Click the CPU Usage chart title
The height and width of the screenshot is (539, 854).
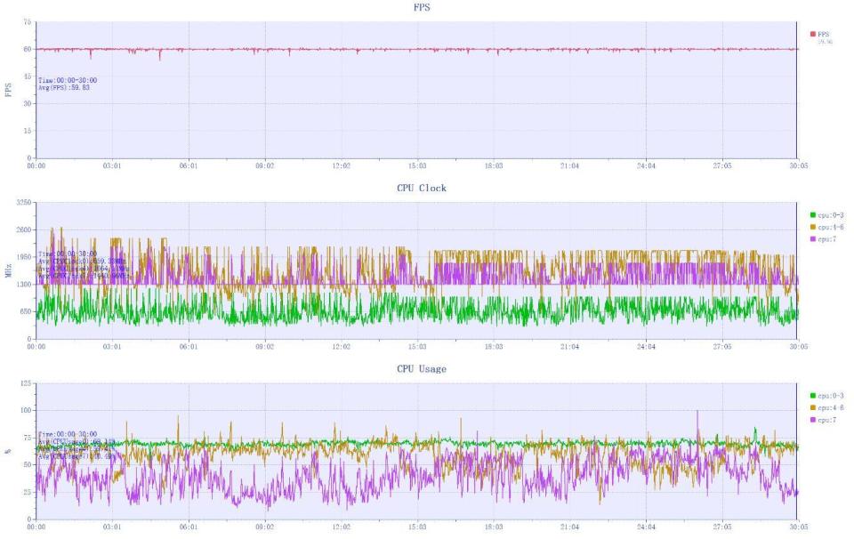(422, 368)
